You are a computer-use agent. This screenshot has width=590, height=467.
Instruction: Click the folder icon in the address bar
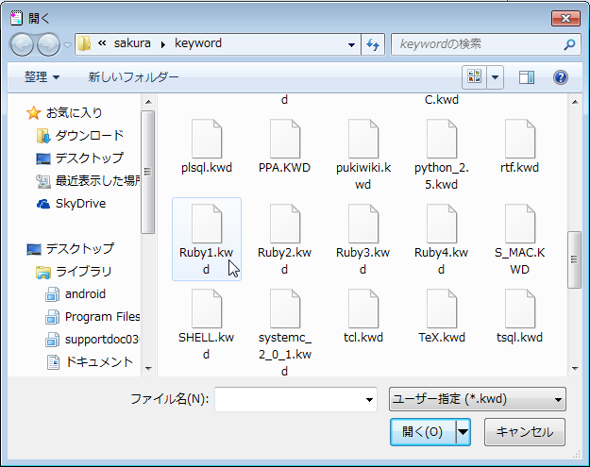pyautogui.click(x=84, y=44)
